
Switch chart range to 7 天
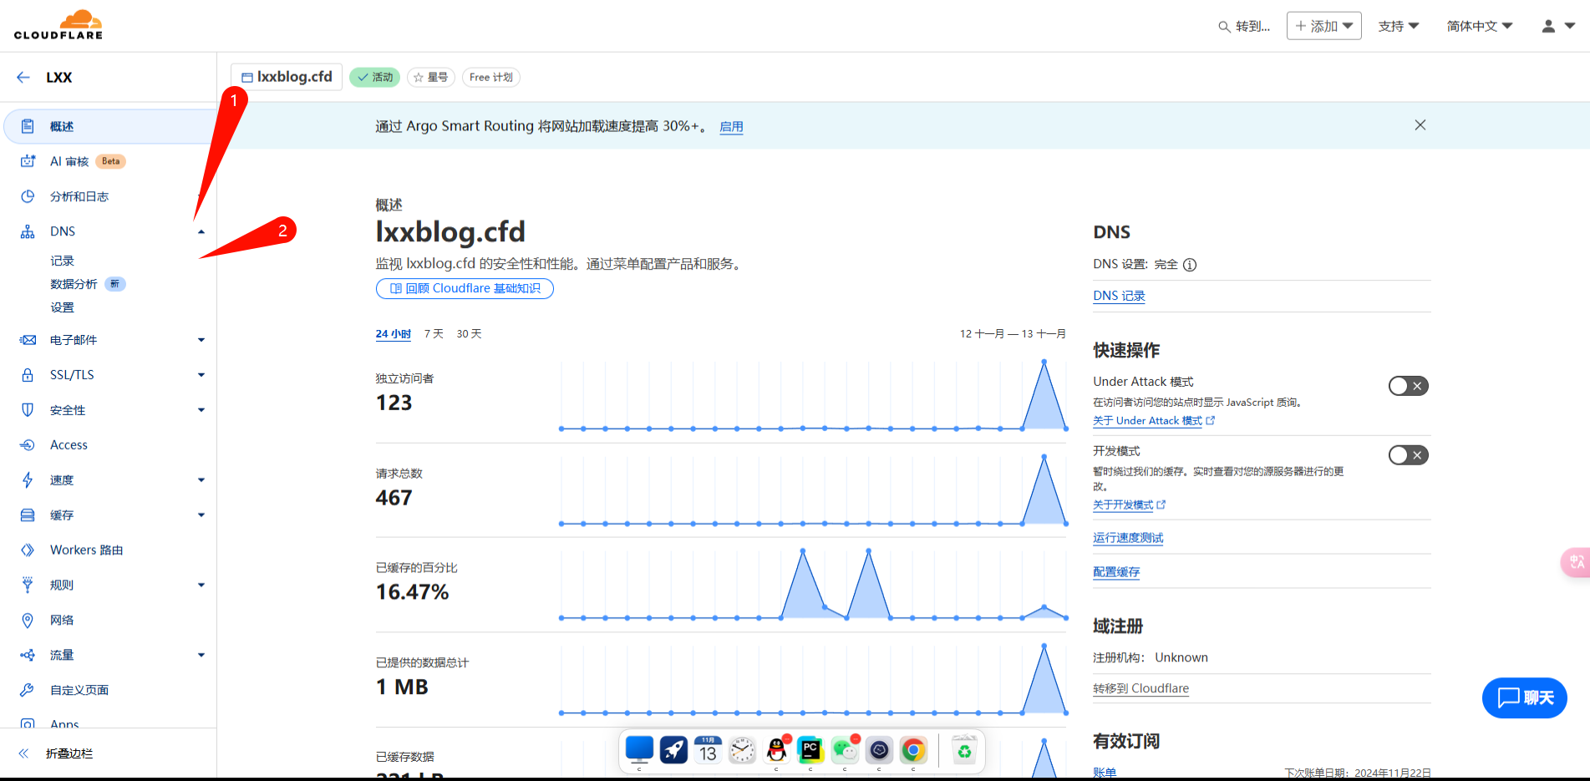point(434,334)
